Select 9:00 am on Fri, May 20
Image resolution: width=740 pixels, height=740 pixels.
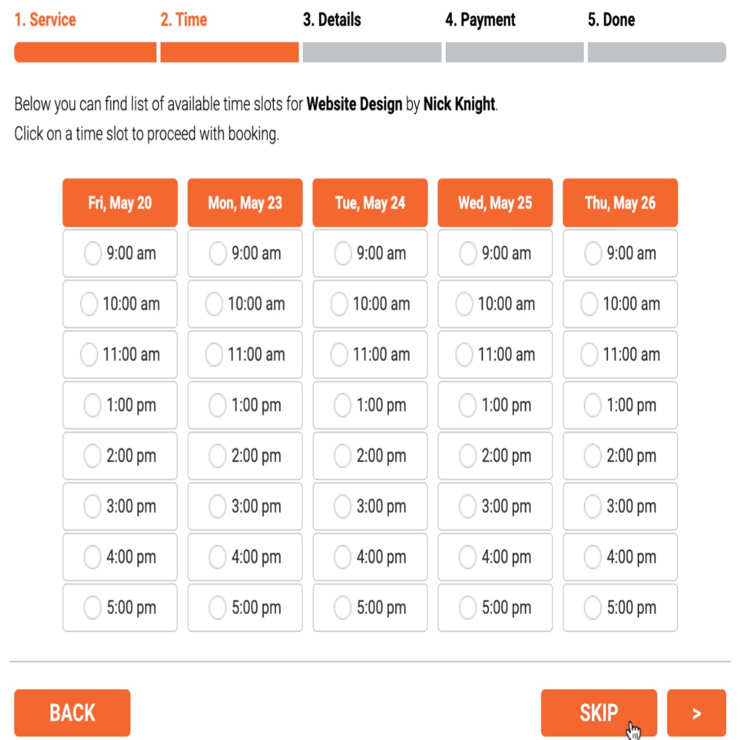[120, 253]
